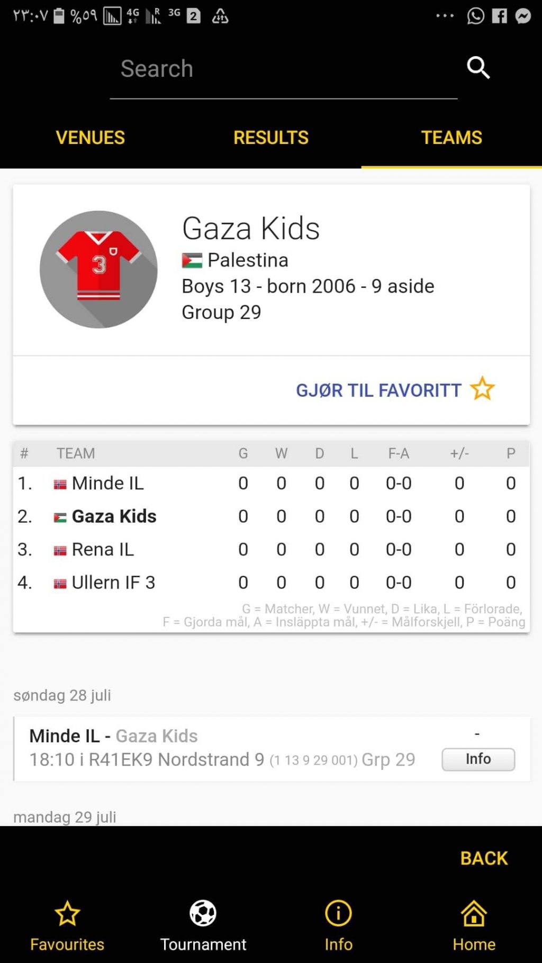The width and height of the screenshot is (542, 963).
Task: Toggle the Gjør til favoritt star
Action: click(x=482, y=389)
